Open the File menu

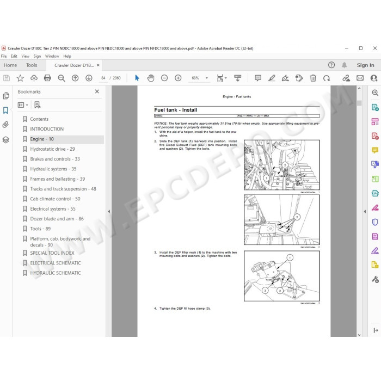point(4,56)
